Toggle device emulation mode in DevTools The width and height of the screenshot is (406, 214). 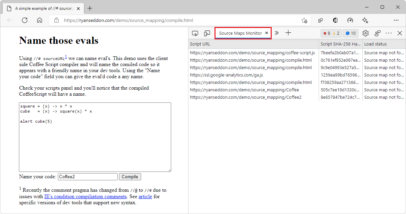click(x=207, y=33)
